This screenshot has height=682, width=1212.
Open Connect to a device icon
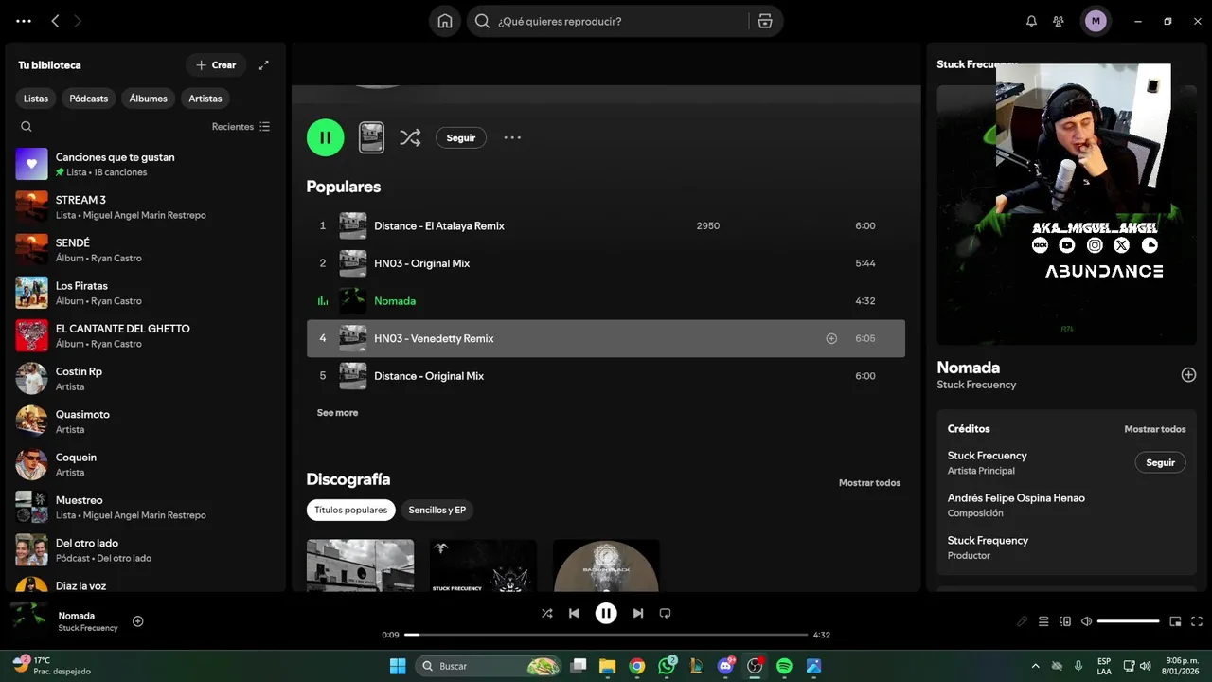(1065, 621)
